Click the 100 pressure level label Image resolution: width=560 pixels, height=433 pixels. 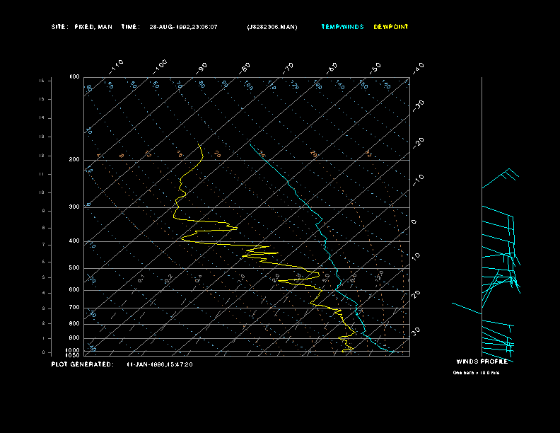point(74,76)
